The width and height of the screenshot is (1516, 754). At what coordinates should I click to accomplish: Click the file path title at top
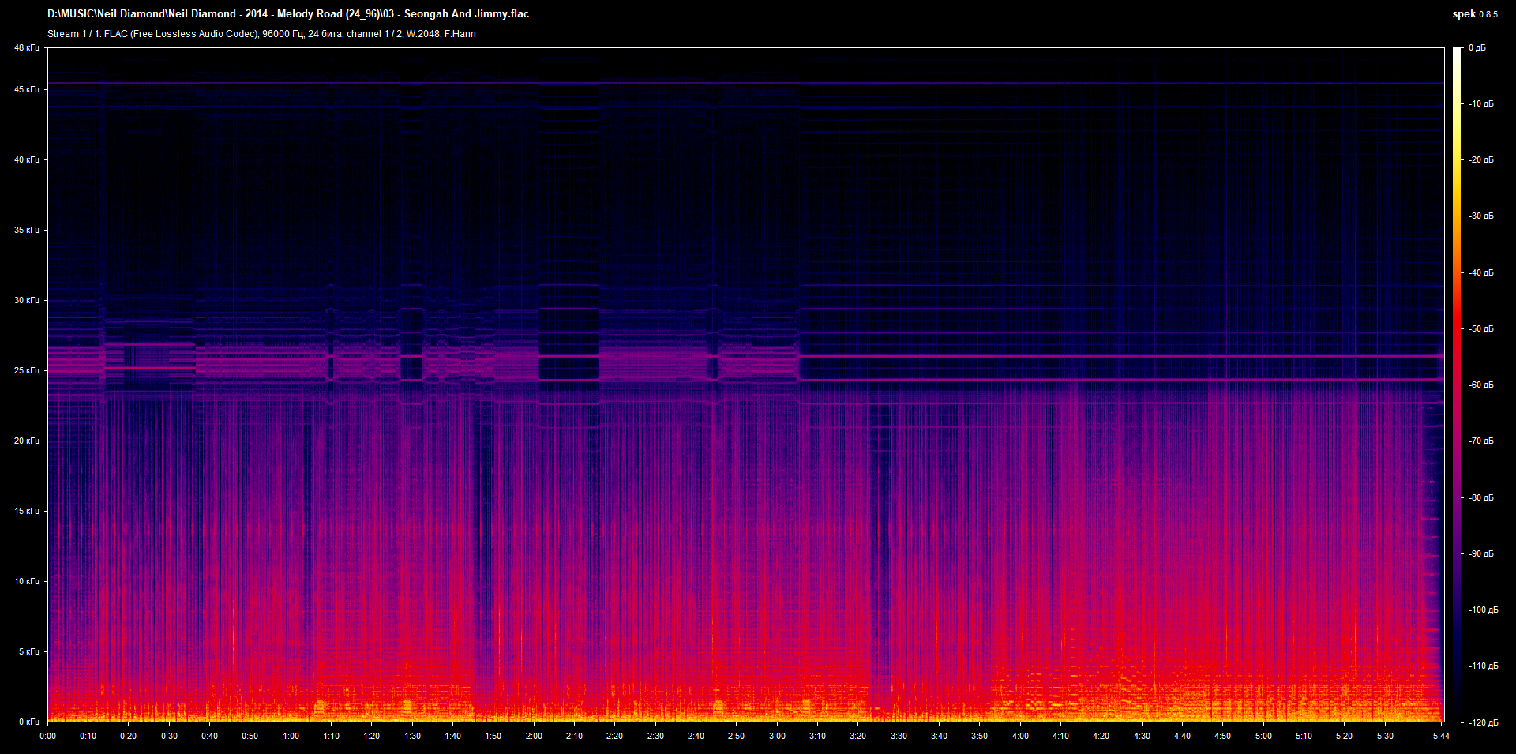coord(288,14)
